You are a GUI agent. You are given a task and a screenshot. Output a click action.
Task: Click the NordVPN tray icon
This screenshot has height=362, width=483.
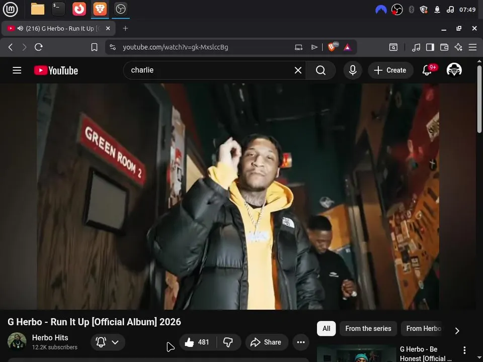point(381,10)
